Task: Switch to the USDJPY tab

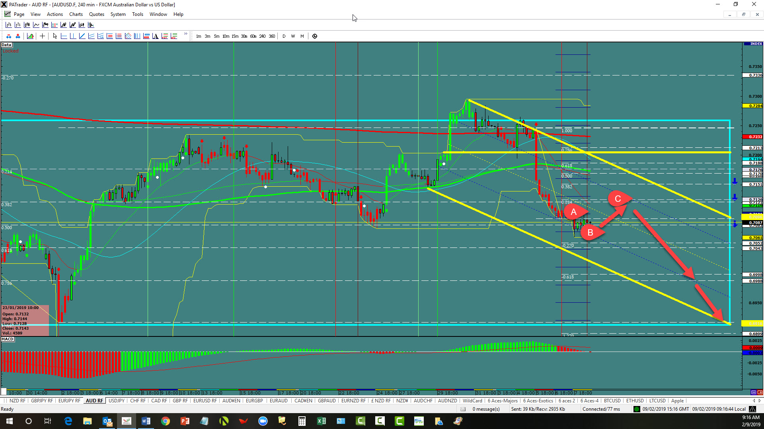Action: tap(117, 401)
